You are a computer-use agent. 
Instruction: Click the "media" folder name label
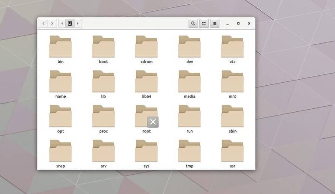coord(189,96)
